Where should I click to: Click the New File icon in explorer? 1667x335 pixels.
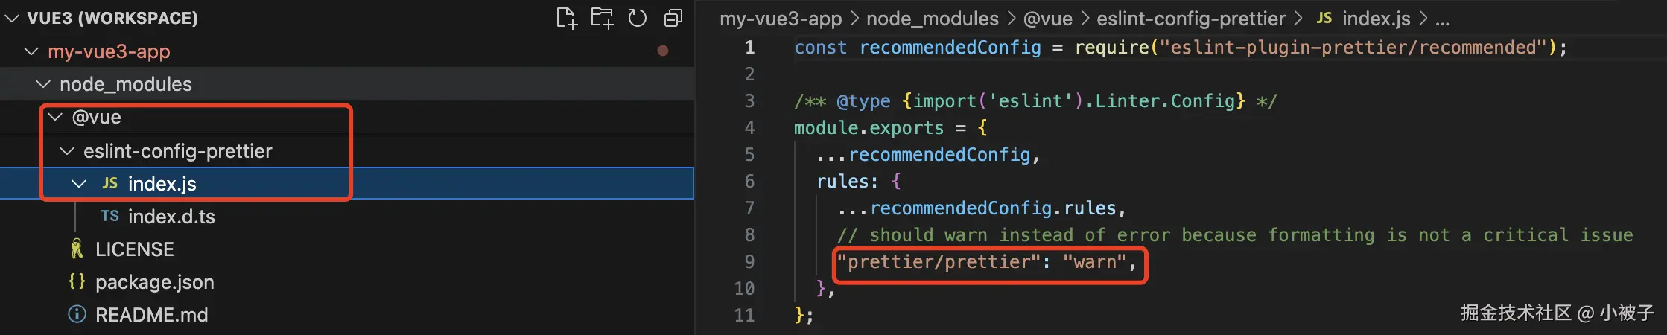coord(566,18)
